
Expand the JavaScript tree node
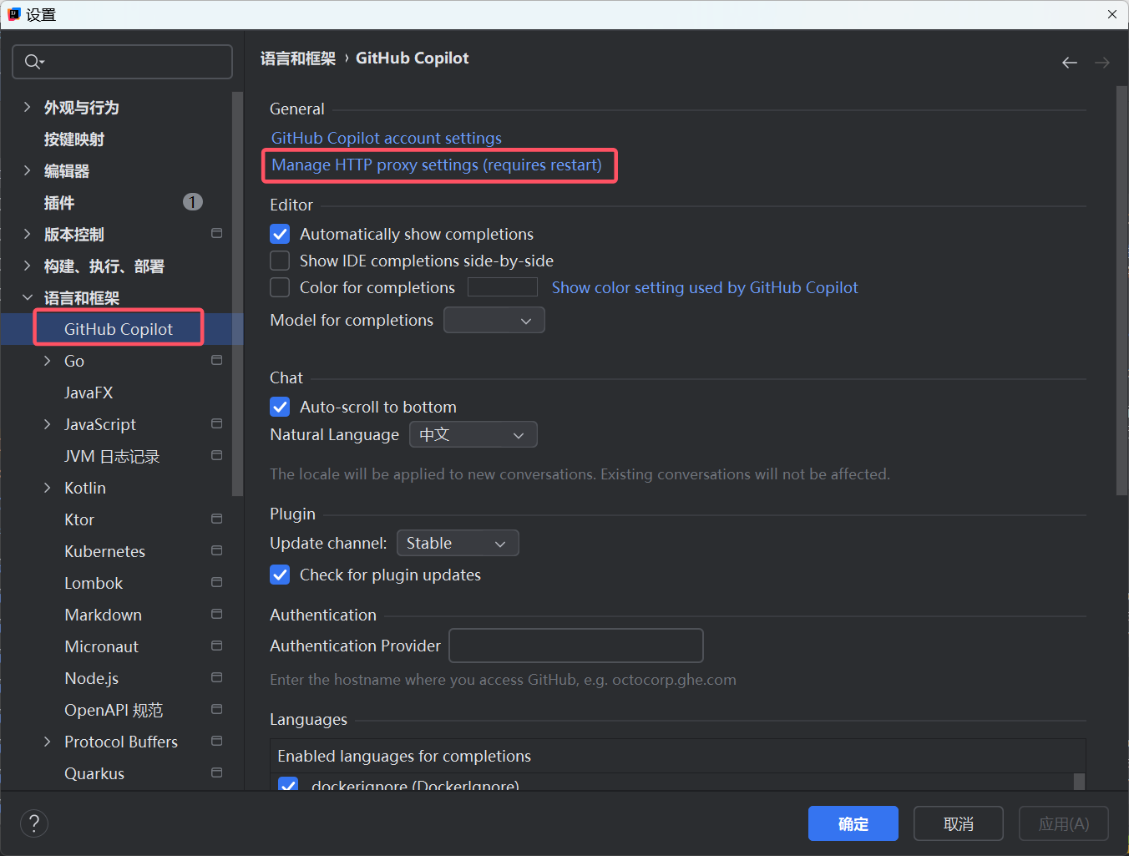click(48, 424)
